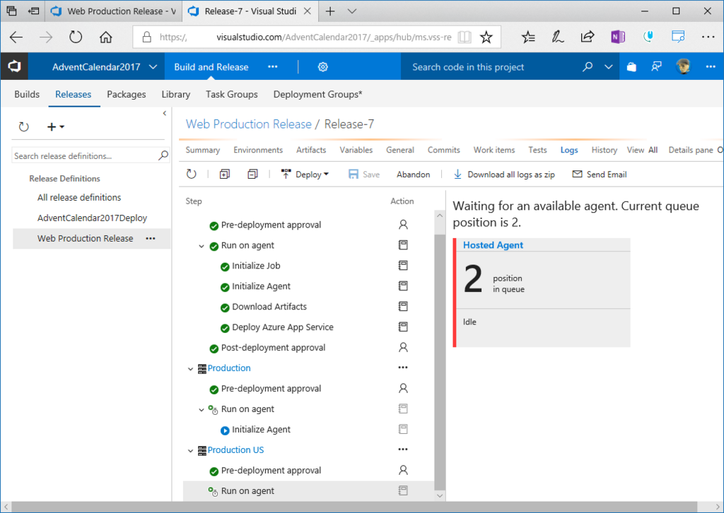Image resolution: width=724 pixels, height=513 pixels.
Task: Click the Search release definitions field
Action: pyautogui.click(x=86, y=156)
